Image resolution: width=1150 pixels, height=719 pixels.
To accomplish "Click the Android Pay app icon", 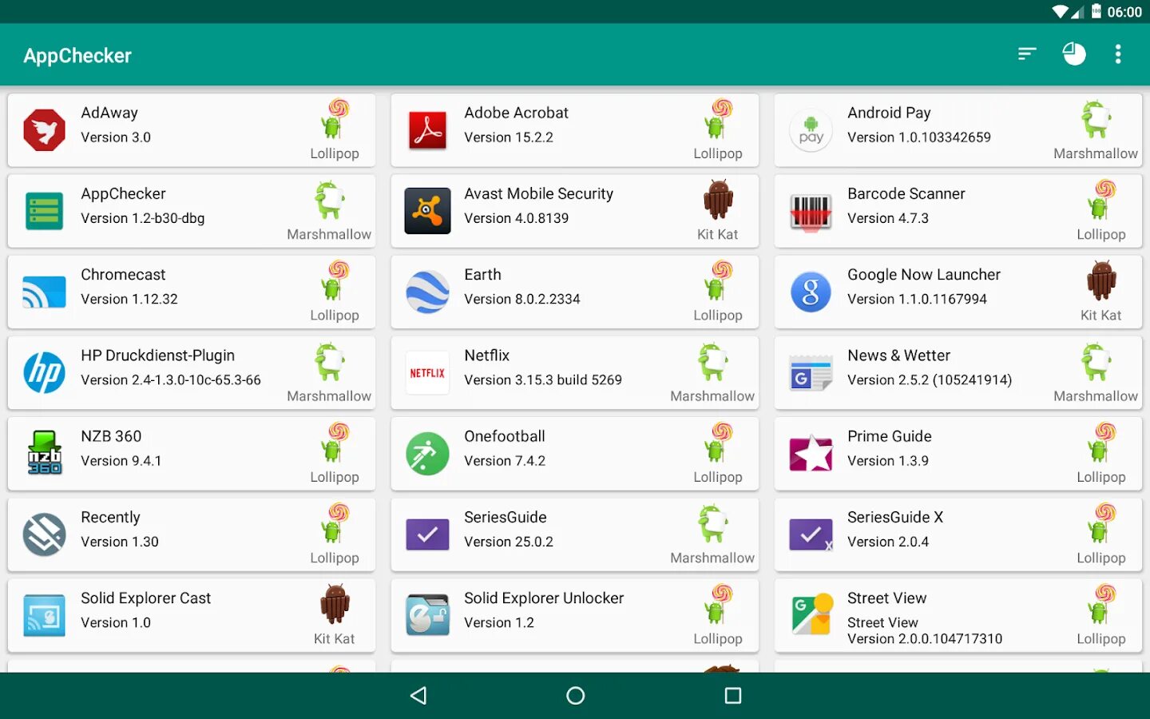I will click(811, 130).
